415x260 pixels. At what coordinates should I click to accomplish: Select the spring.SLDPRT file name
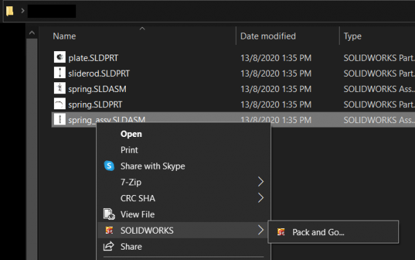click(x=95, y=104)
